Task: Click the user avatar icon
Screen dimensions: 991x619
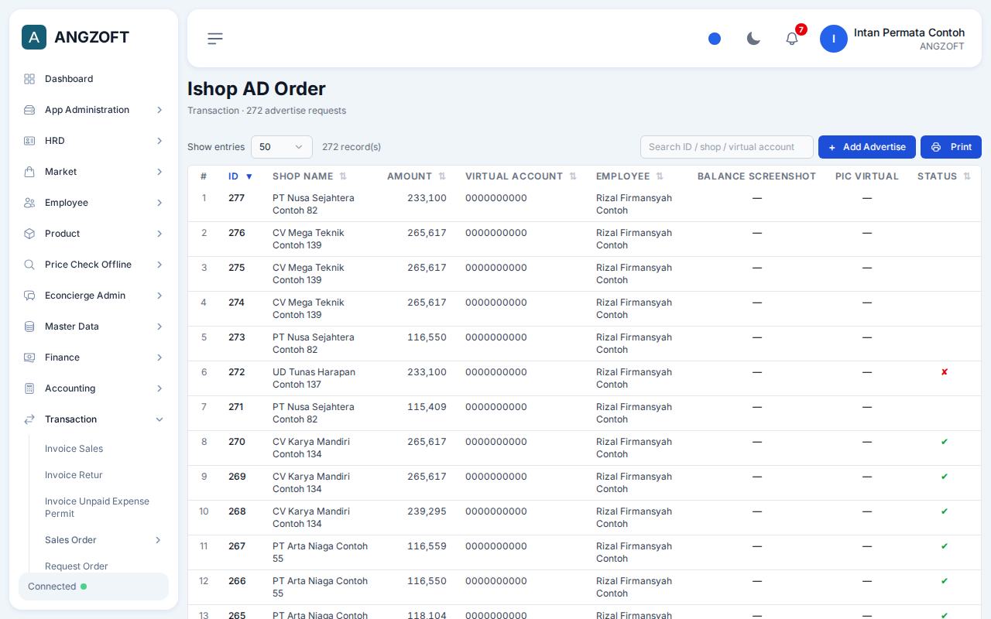Action: click(834, 39)
